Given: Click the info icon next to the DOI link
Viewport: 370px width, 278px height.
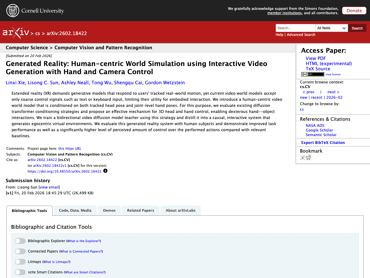Looking at the screenshot, I should point(106,171).
